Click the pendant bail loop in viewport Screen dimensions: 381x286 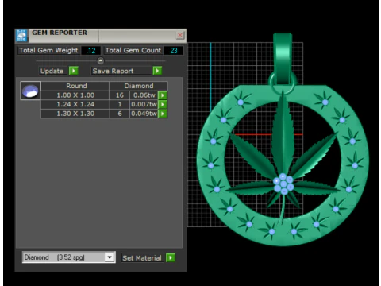tap(283, 60)
